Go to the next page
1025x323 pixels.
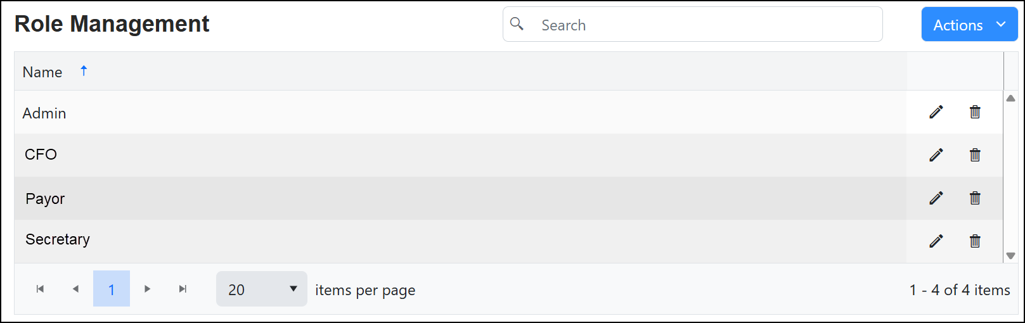[147, 289]
